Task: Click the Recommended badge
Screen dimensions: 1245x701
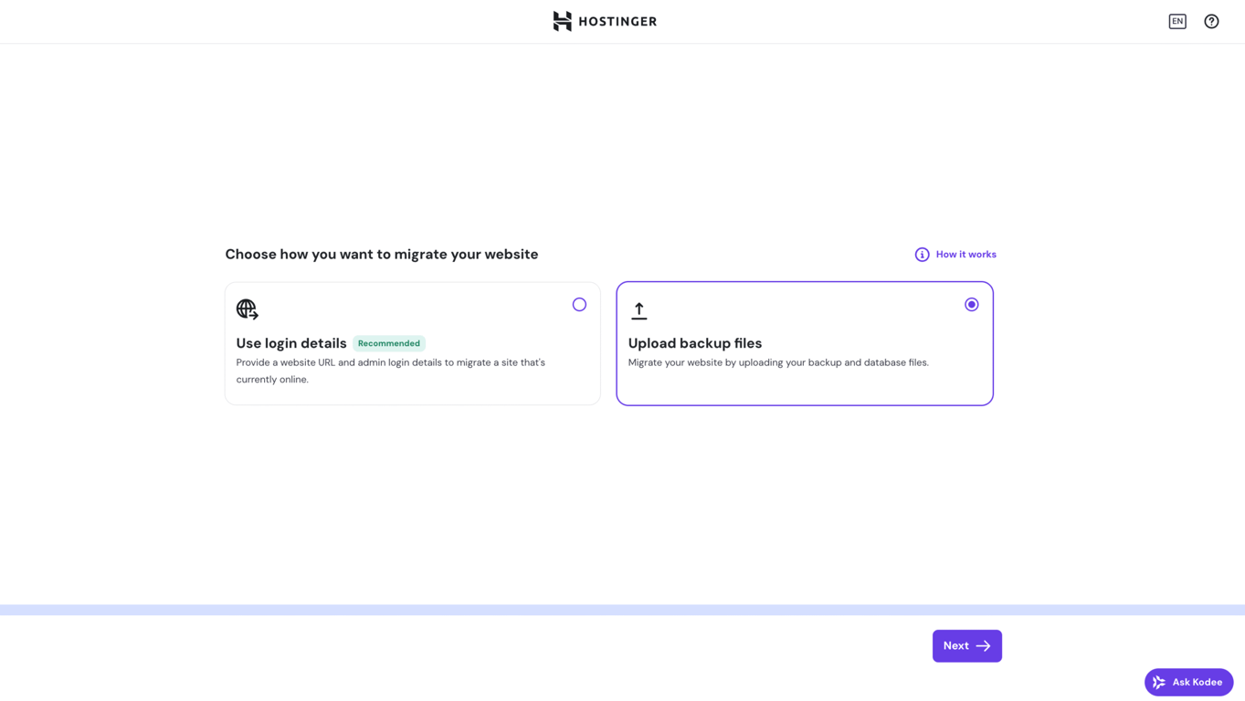Action: pos(388,343)
